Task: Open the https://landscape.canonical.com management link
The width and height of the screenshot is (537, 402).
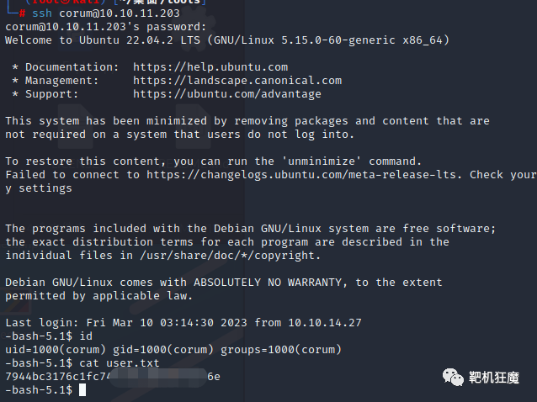Action: 237,81
